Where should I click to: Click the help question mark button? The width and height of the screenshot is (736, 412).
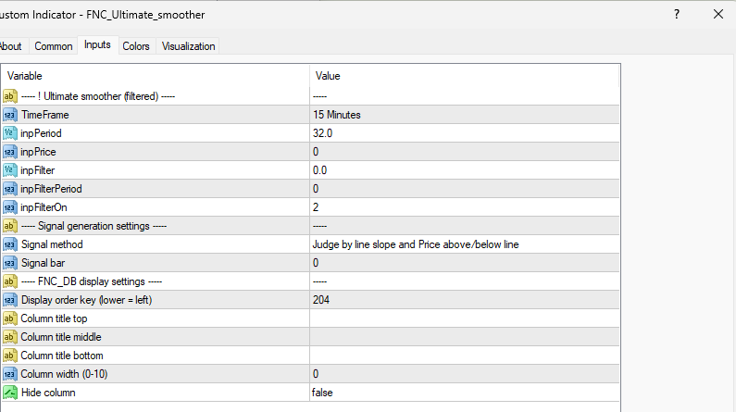679,15
